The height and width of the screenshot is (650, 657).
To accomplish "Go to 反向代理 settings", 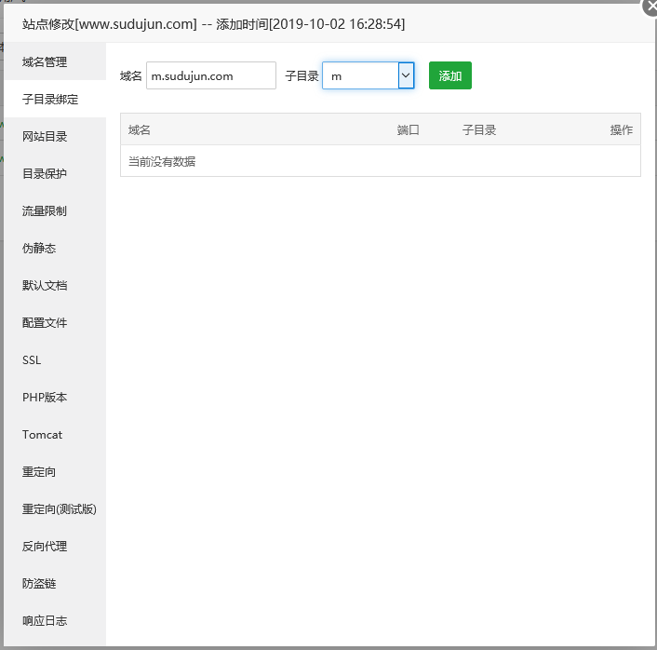I will click(45, 547).
